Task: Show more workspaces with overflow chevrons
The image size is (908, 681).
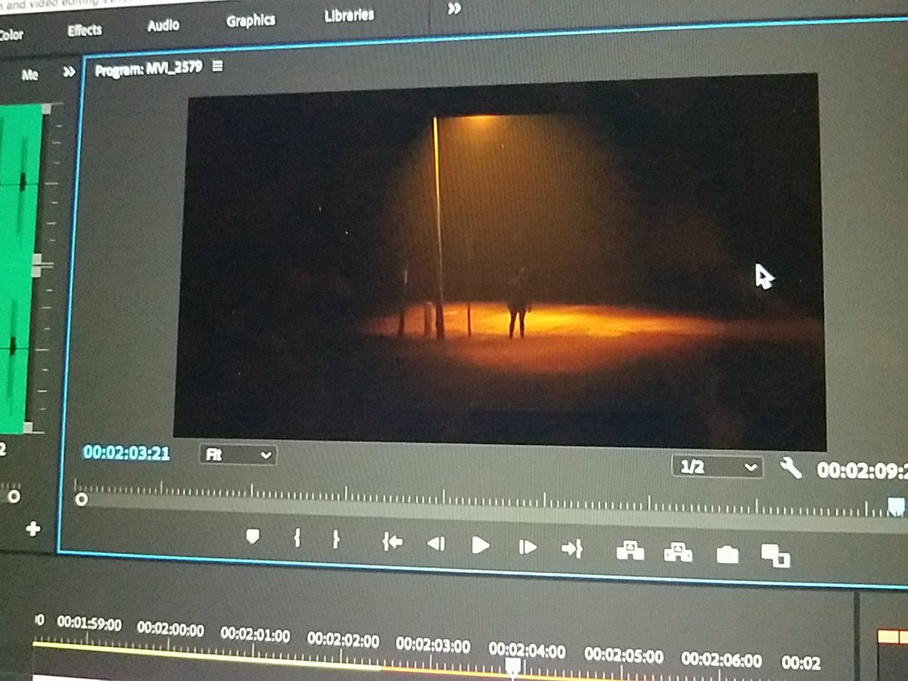Action: pyautogui.click(x=454, y=9)
